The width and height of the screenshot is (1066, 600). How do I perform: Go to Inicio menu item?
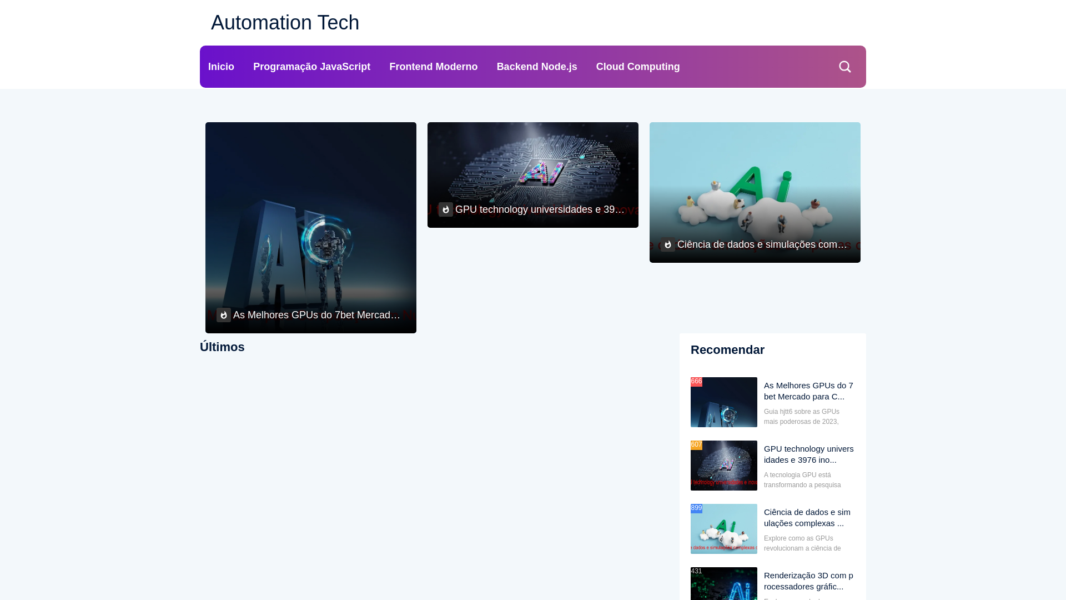[x=221, y=67]
